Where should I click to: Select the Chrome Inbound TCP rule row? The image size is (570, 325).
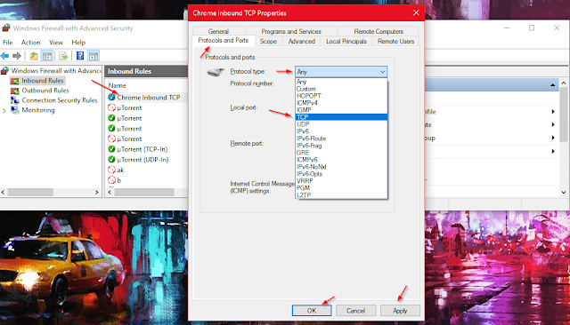point(148,98)
